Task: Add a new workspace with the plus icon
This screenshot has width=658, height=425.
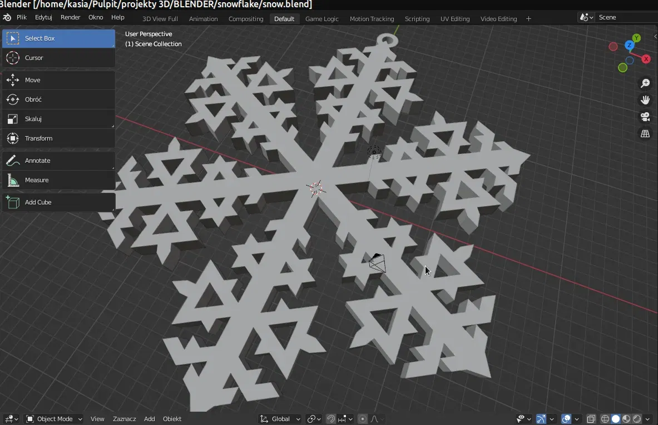Action: pyautogui.click(x=528, y=19)
